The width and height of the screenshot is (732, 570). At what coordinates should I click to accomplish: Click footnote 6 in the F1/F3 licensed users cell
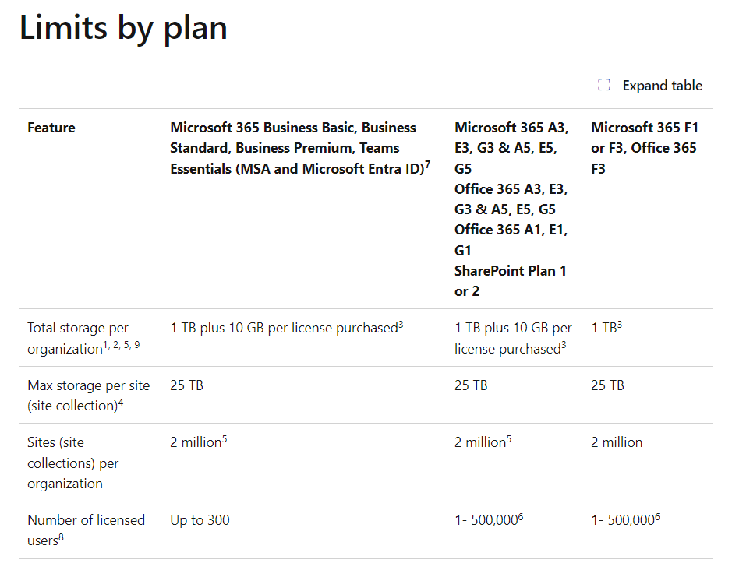coord(657,516)
